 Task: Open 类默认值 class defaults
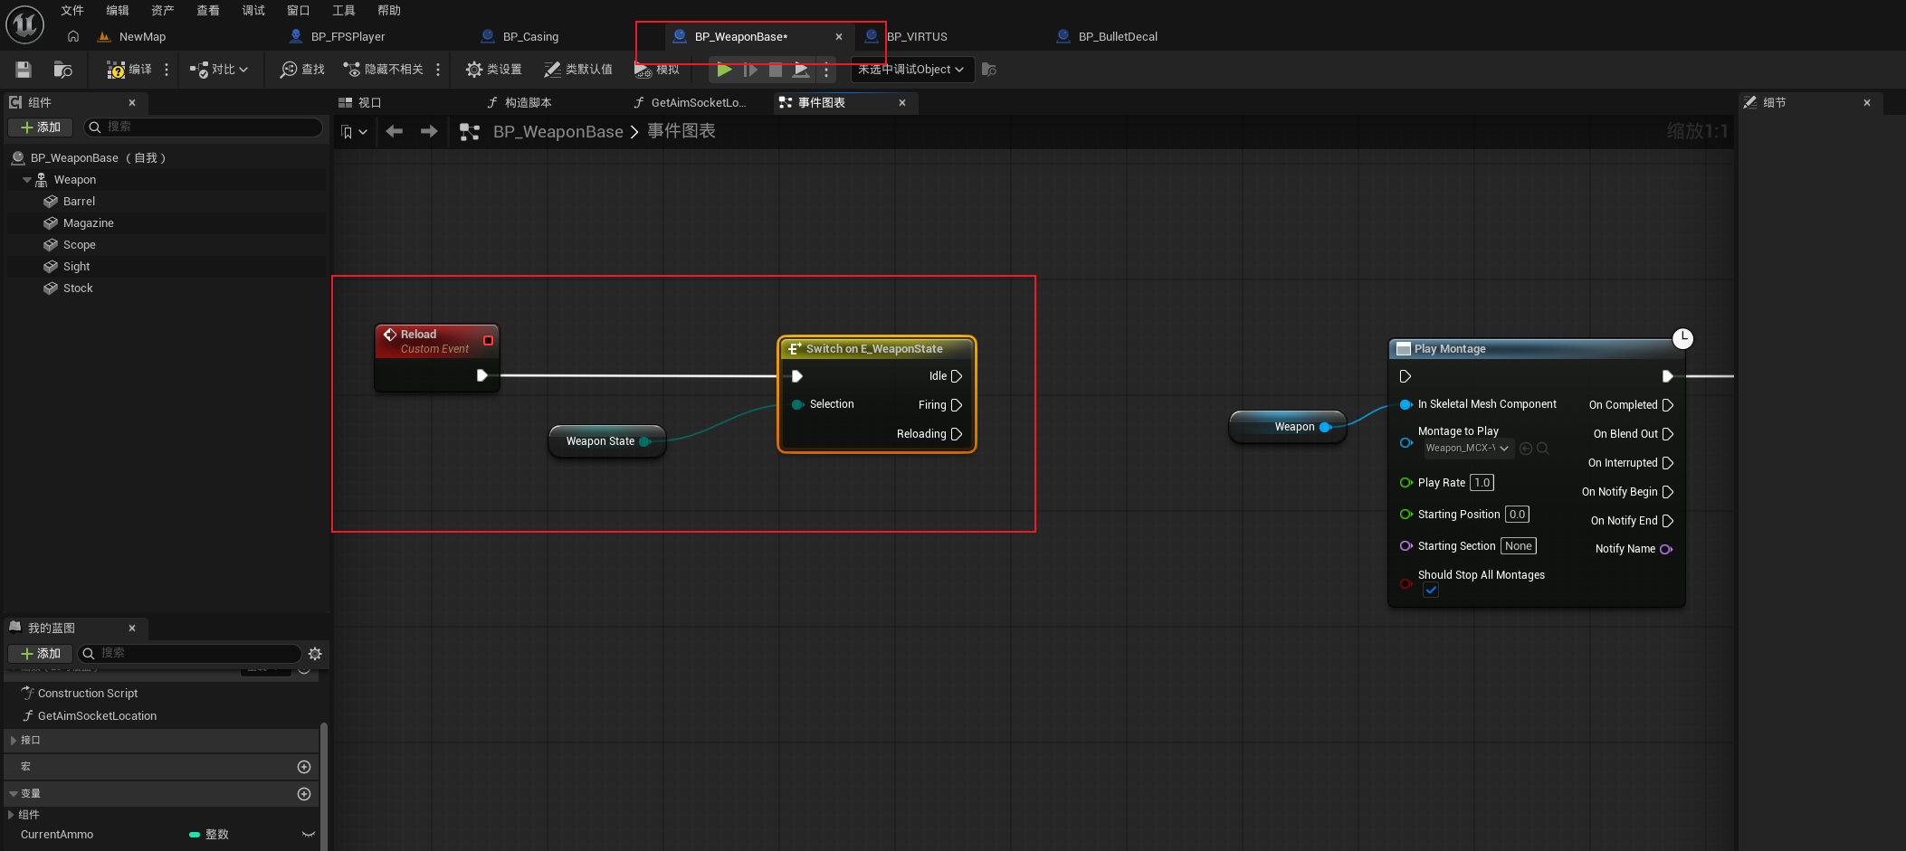pyautogui.click(x=578, y=70)
